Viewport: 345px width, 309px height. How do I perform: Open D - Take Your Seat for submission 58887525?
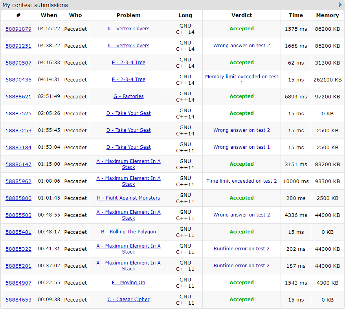pos(128,113)
